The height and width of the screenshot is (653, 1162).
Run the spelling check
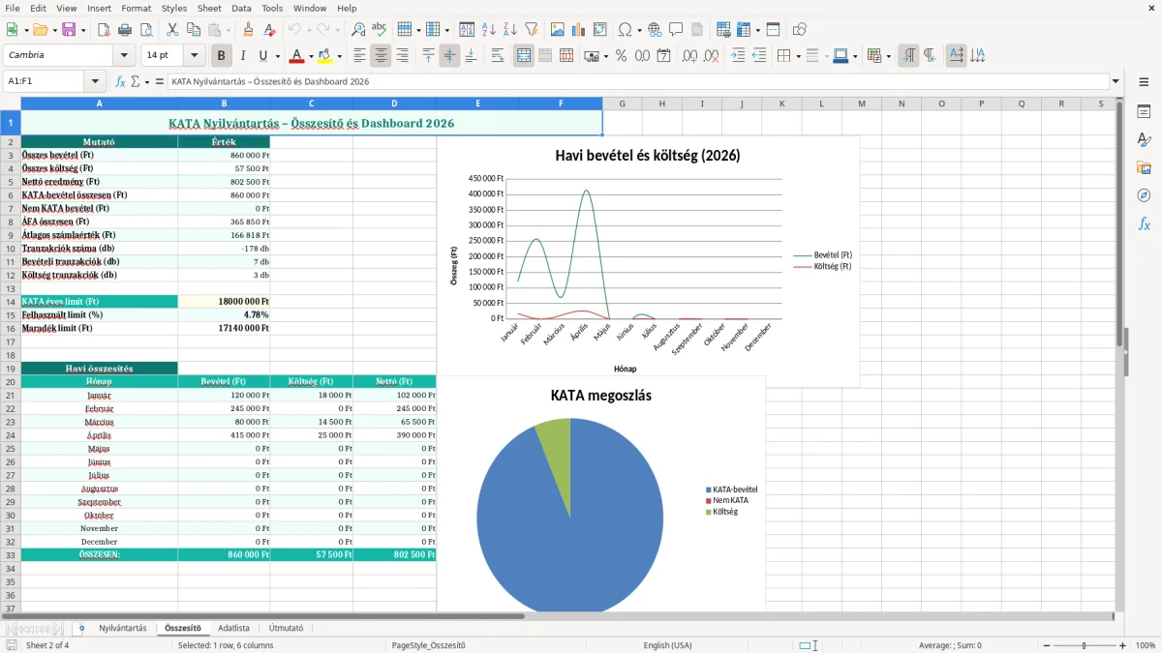380,30
